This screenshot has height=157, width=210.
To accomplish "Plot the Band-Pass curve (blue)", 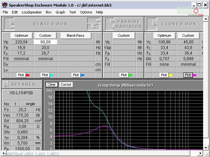I will coord(76,75).
